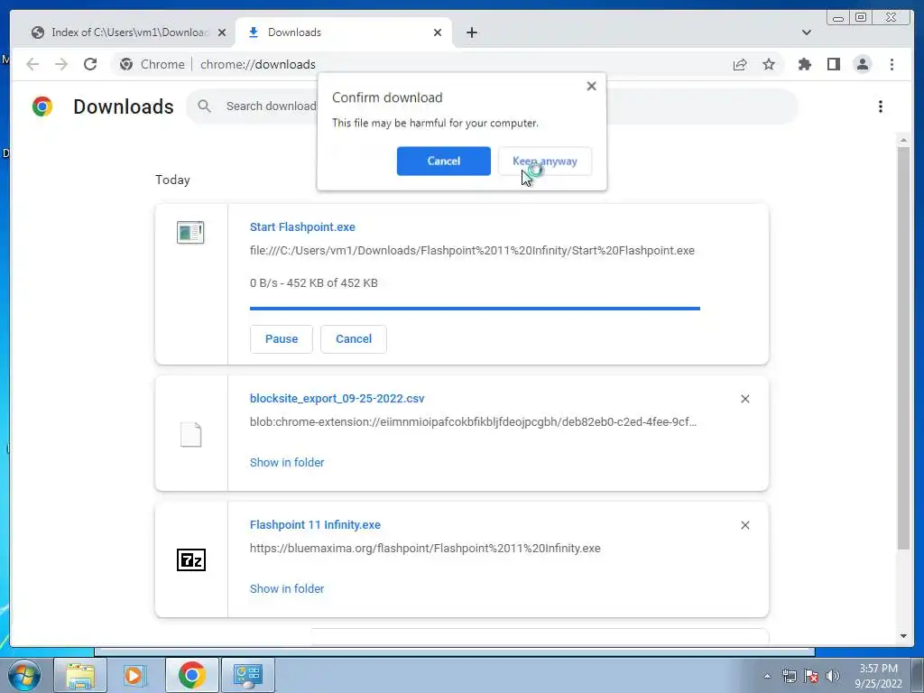Close the Confirm download dialog
Viewport: 924px width, 693px height.
592,86
